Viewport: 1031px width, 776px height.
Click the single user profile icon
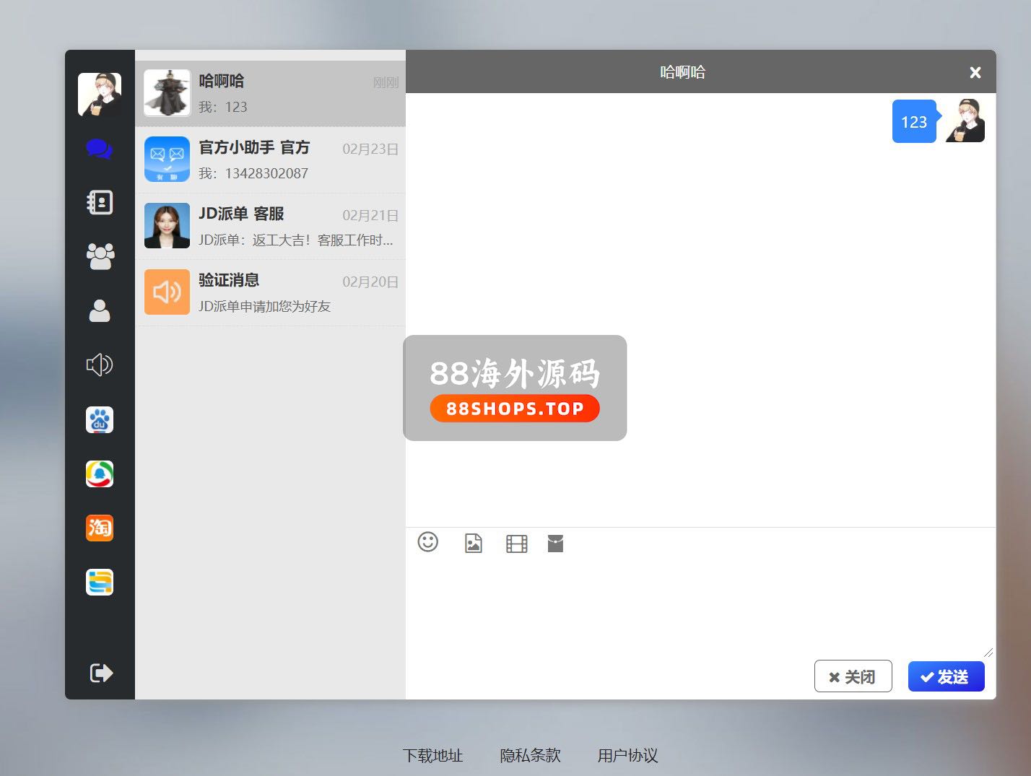[x=100, y=310]
